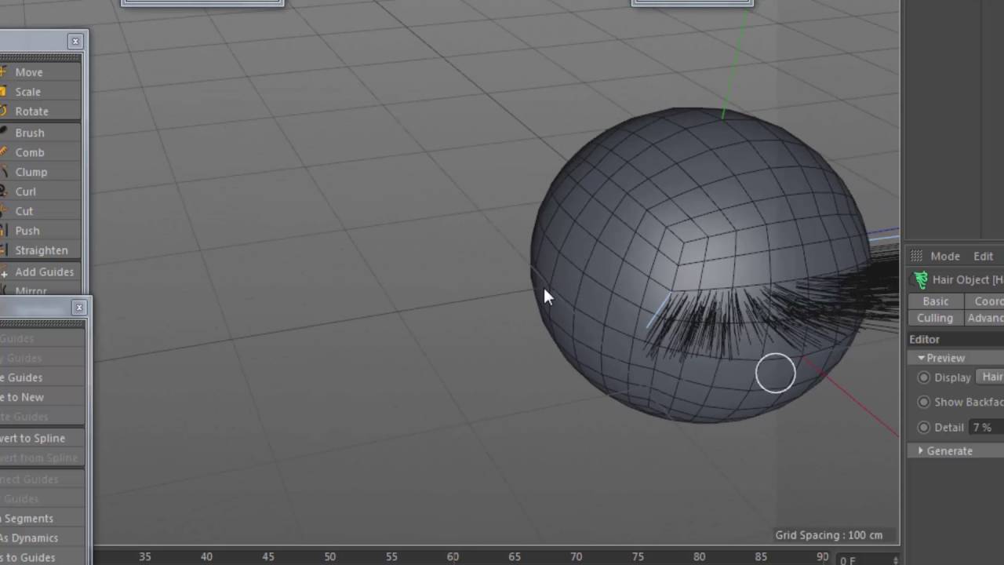This screenshot has width=1004, height=565.
Task: Open the Edit menu in Attributes
Action: [x=983, y=257]
